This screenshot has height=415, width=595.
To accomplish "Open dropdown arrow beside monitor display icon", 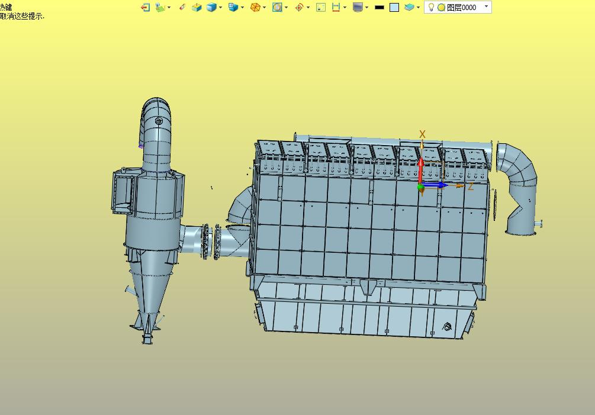I will click(366, 8).
